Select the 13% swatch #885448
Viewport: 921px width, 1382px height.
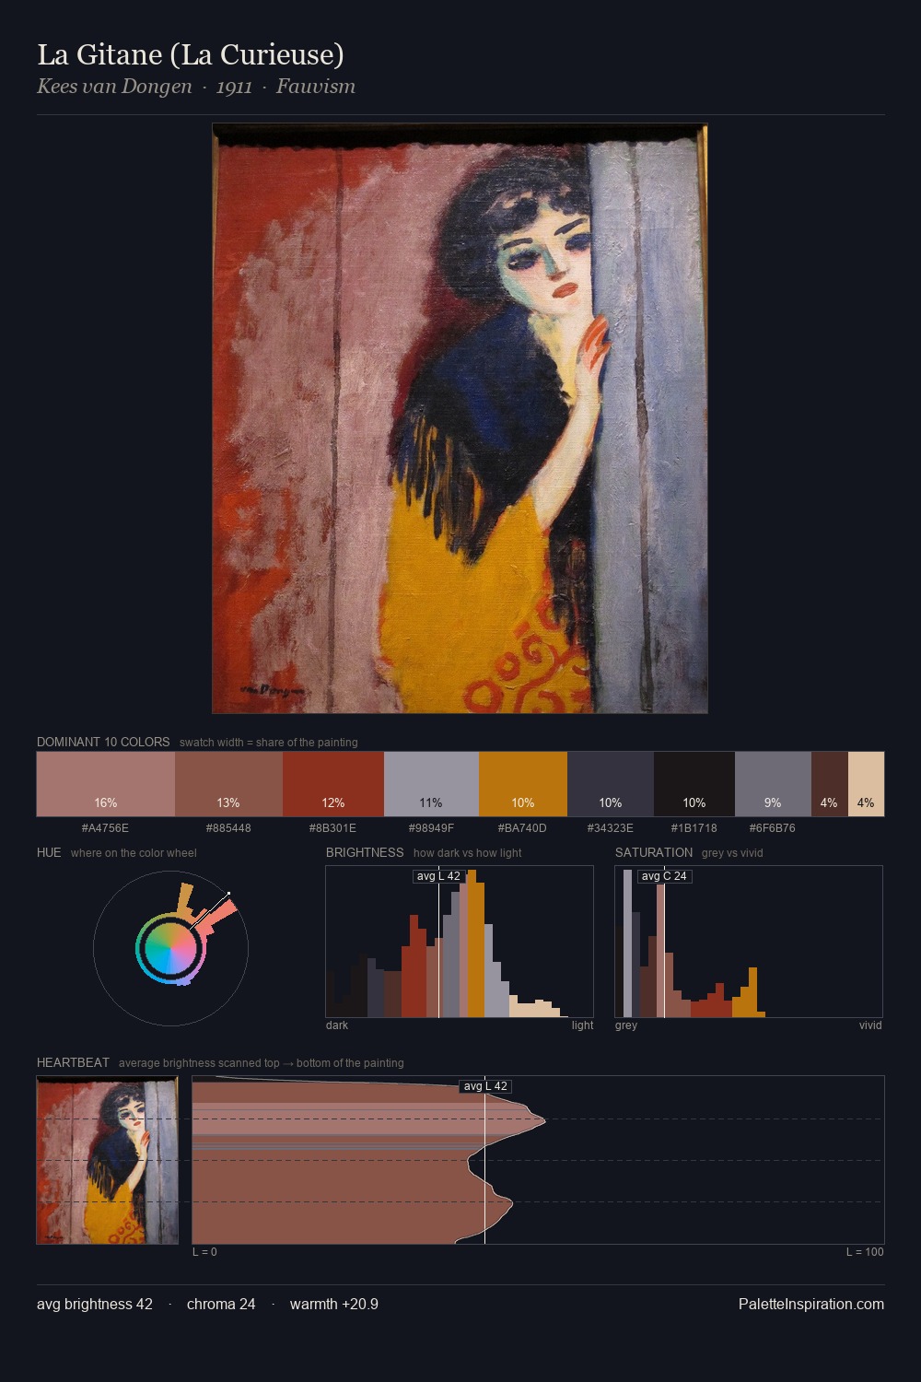[228, 784]
